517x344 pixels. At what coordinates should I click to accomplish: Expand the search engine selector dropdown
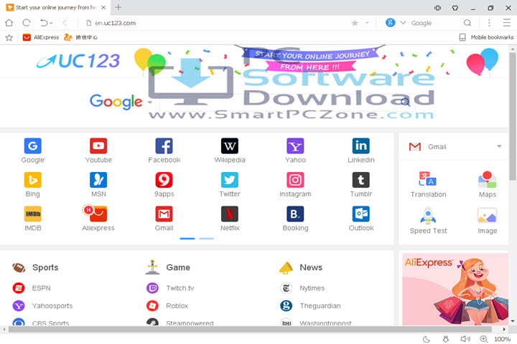click(x=403, y=23)
